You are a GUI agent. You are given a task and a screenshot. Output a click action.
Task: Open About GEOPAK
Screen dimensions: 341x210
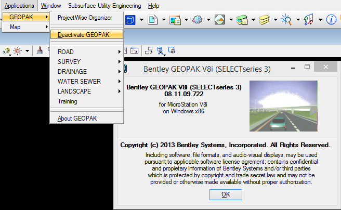(x=87, y=119)
